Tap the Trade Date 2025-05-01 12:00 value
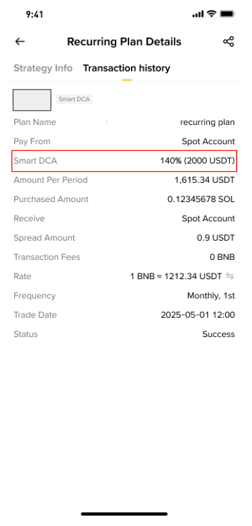 click(x=198, y=315)
